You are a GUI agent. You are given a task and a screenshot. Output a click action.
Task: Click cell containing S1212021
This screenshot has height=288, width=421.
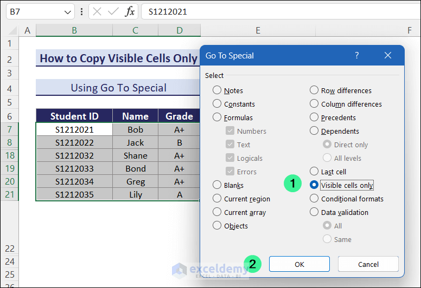[x=74, y=129]
